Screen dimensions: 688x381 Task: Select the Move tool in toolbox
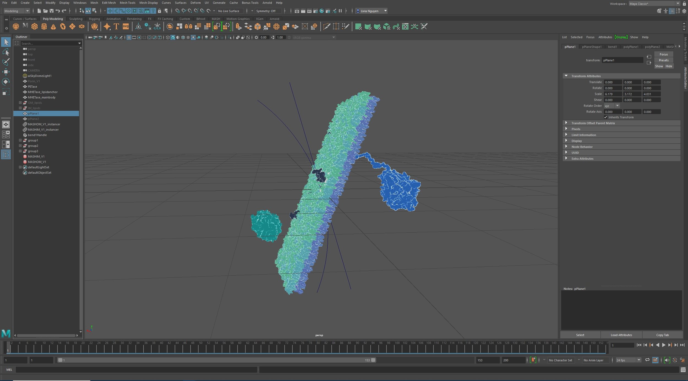(6, 72)
